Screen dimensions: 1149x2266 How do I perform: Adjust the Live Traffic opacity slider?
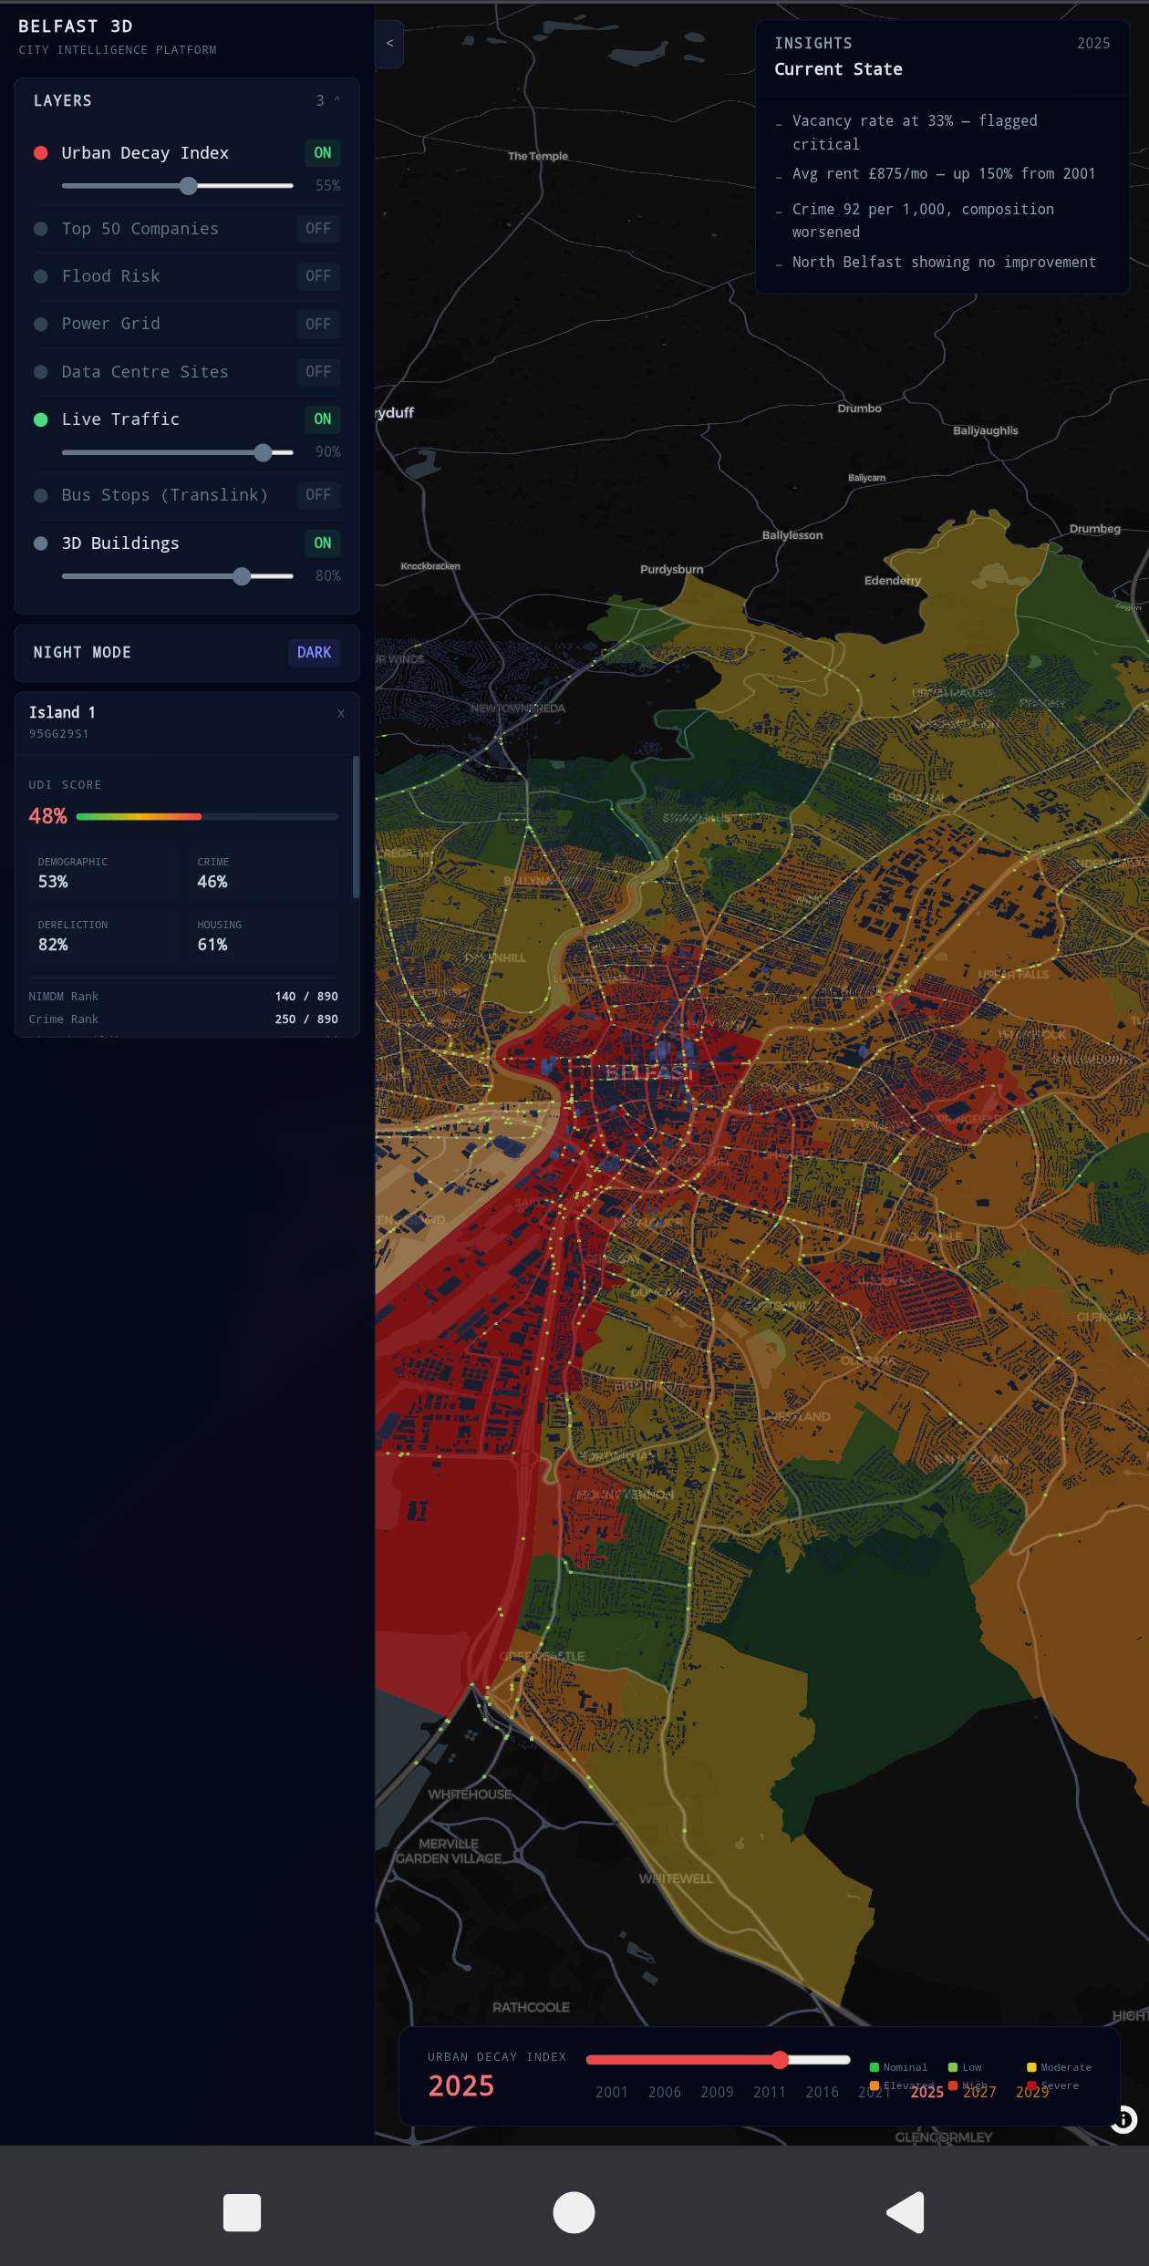[178, 452]
